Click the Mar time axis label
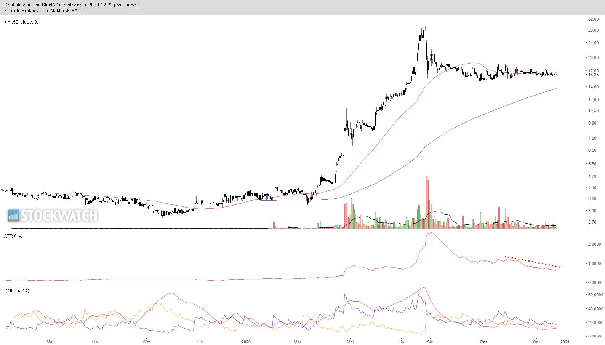605x345 pixels. click(298, 342)
